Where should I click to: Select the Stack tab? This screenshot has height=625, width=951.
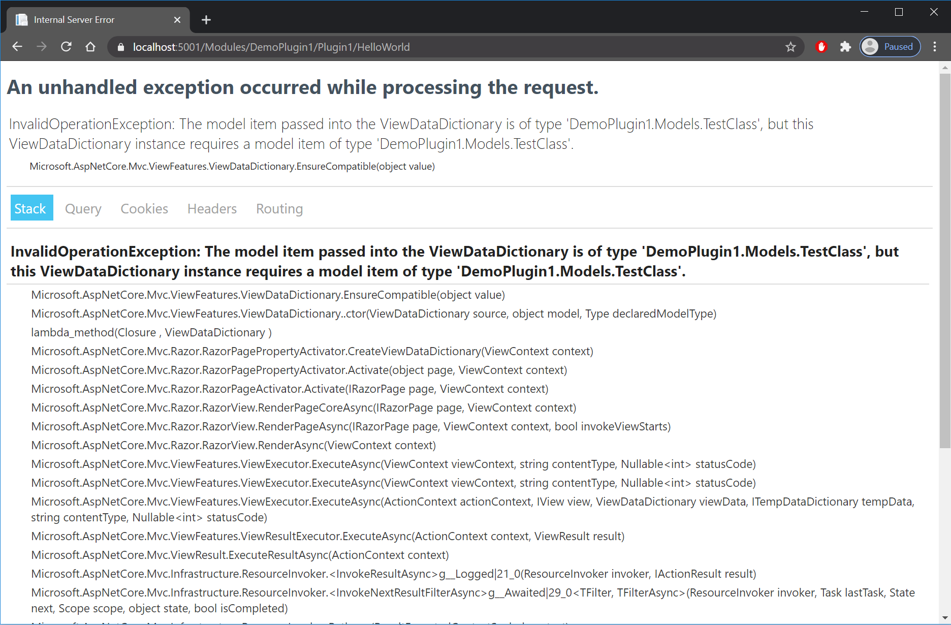pyautogui.click(x=31, y=208)
